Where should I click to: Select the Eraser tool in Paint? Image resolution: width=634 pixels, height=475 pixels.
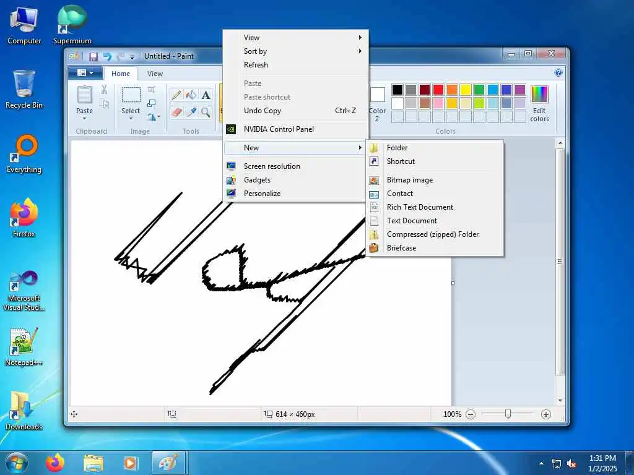pyautogui.click(x=176, y=112)
